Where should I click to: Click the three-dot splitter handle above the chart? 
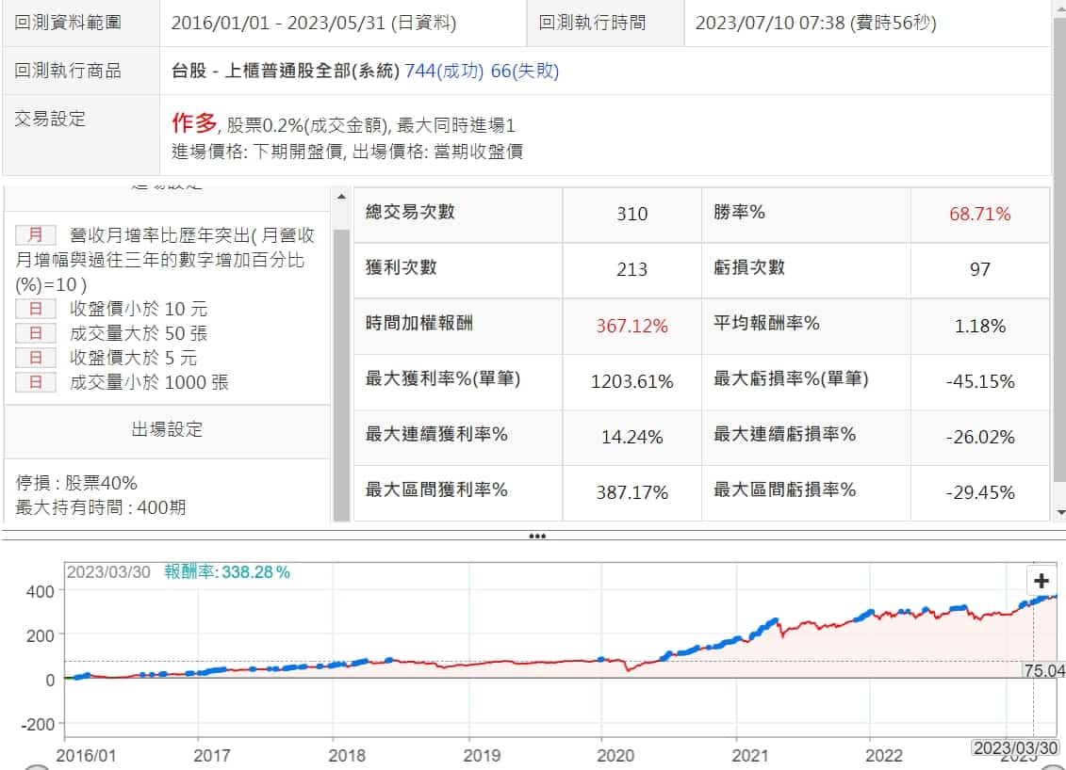pos(537,536)
